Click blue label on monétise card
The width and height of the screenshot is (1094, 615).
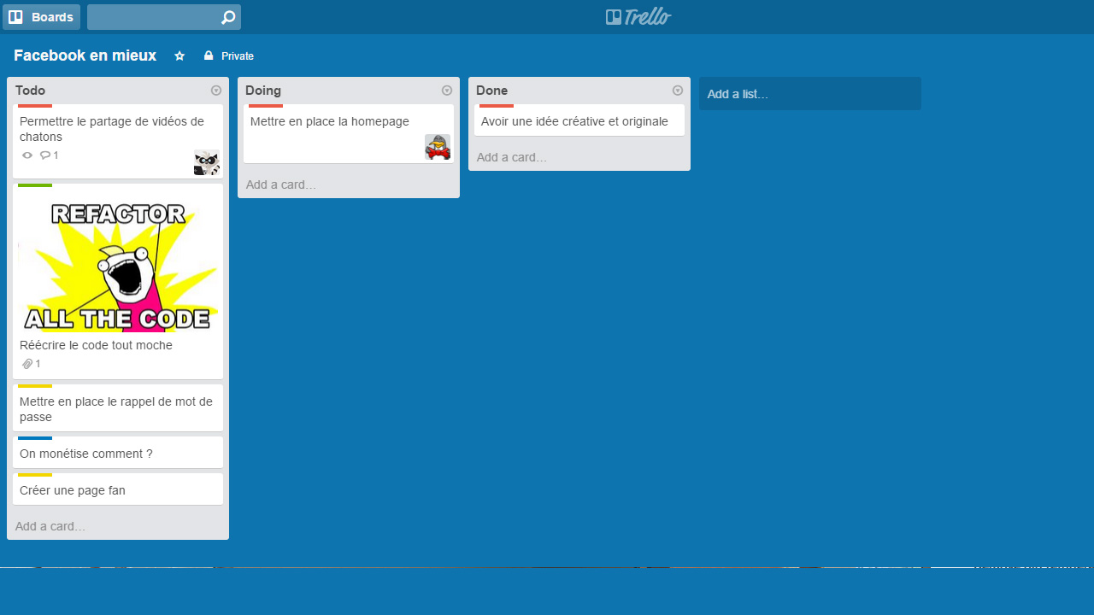coord(35,438)
